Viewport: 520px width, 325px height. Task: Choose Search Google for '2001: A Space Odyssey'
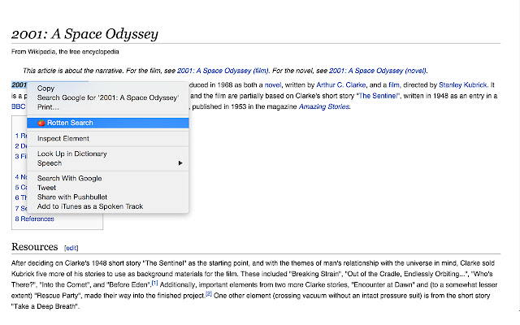pos(108,97)
